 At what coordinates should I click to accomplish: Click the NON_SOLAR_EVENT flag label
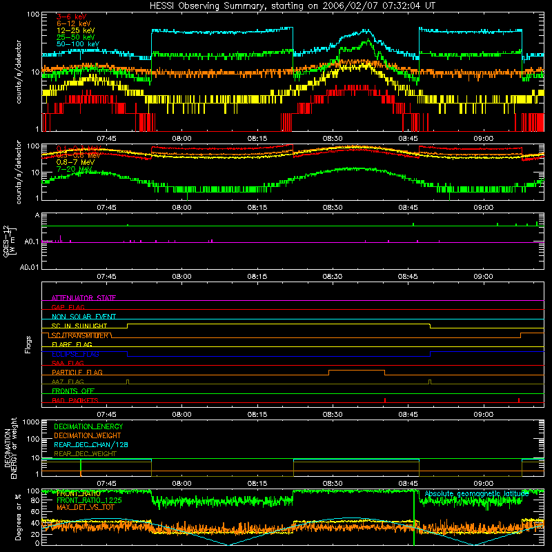pyautogui.click(x=83, y=317)
